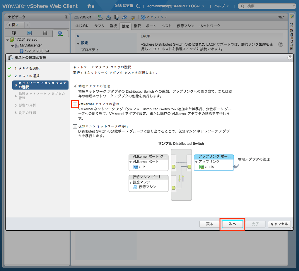Image resolution: width=299 pixels, height=271 pixels.
Task: Click the migrate VM networking icon
Action: pyautogui.click(x=125, y=17)
